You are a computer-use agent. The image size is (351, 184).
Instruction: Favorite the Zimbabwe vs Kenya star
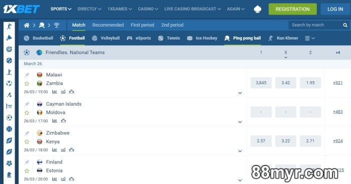click(27, 142)
